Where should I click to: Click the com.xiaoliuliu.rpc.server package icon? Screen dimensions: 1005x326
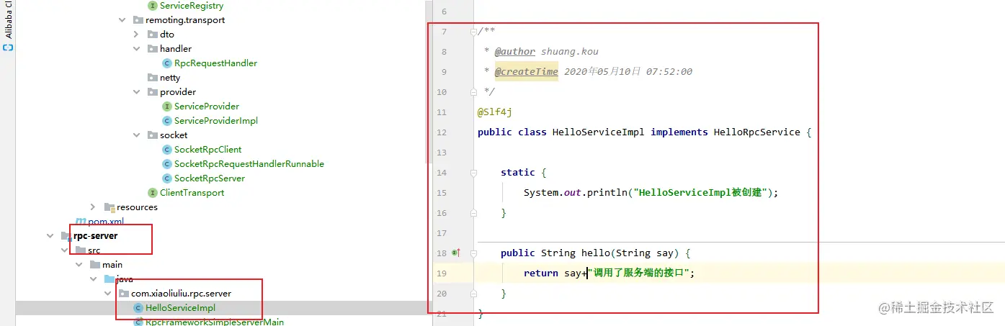124,294
